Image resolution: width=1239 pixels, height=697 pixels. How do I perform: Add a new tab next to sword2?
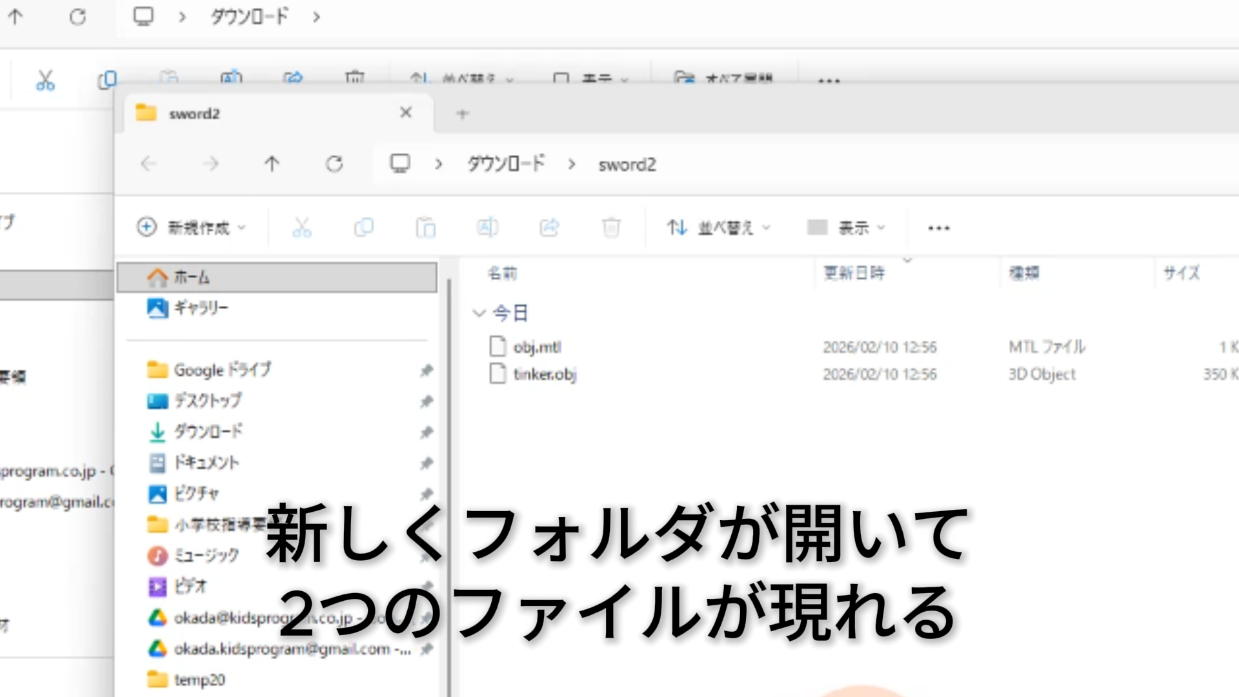(x=462, y=114)
